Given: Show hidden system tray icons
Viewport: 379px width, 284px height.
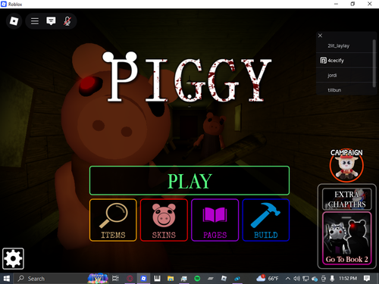Looking at the screenshot, I should [287, 279].
